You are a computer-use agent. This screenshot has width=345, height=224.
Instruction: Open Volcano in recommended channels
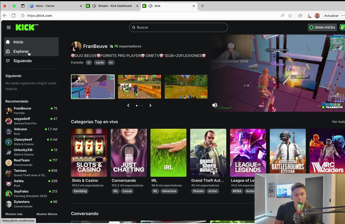point(31,131)
